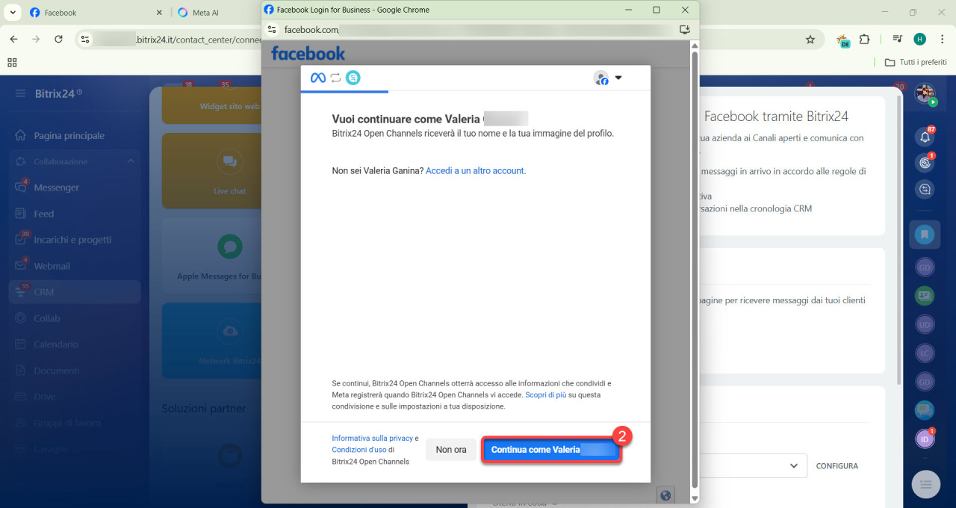Open the 'Scopri di più' link
Screen dimensions: 956x508
(545, 394)
